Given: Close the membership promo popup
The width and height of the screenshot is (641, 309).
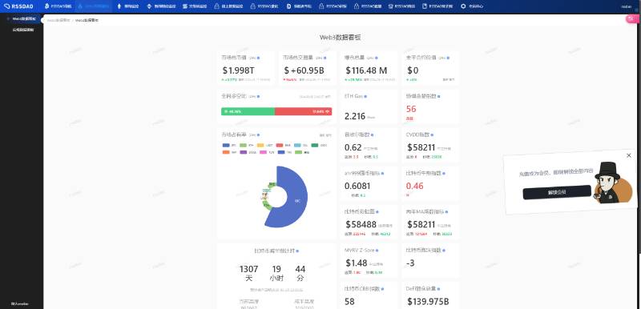Looking at the screenshot, I should click(x=629, y=155).
